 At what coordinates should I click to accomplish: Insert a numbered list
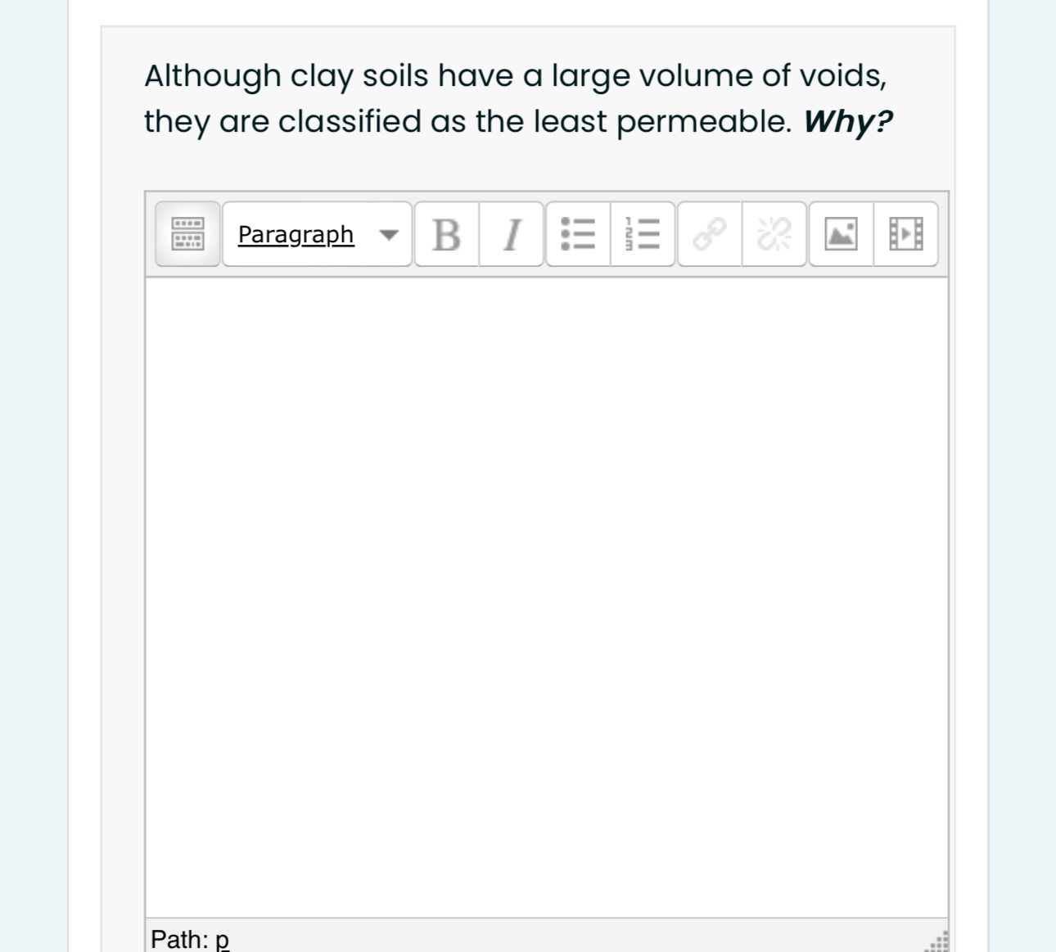(x=643, y=234)
